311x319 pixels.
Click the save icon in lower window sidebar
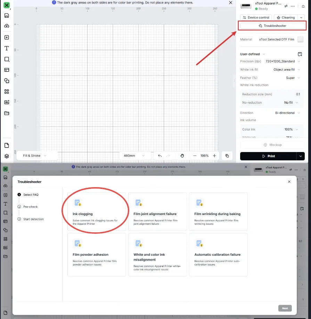(6, 177)
